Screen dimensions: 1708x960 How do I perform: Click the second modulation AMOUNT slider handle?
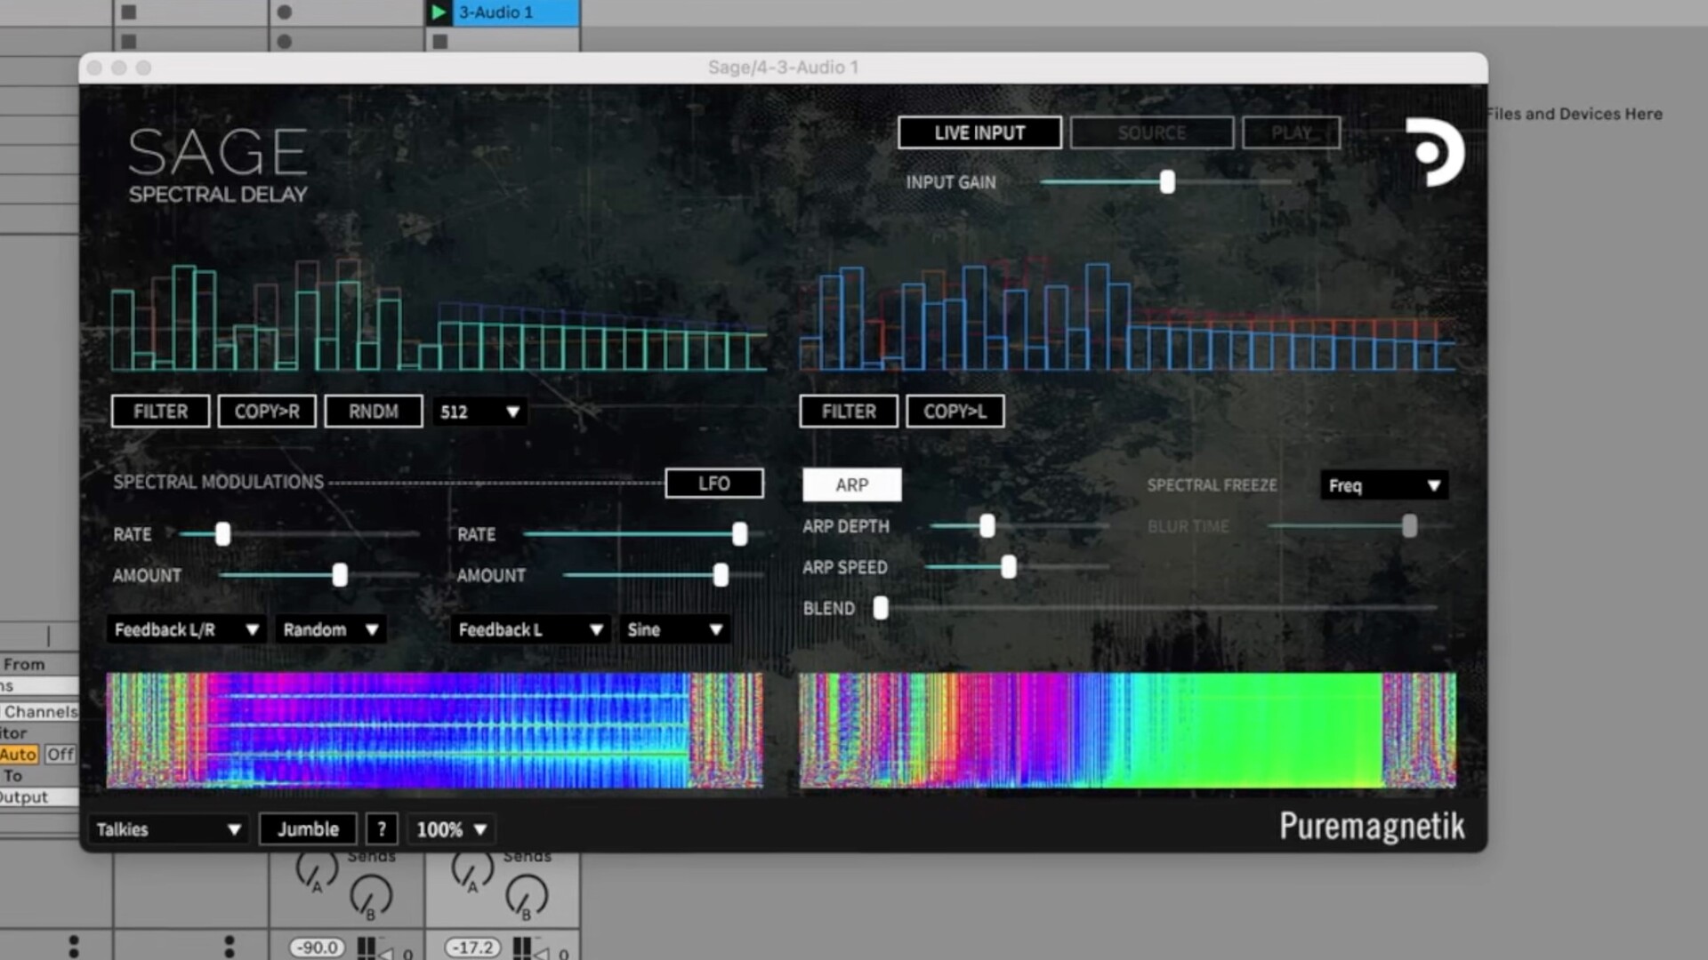(x=721, y=575)
